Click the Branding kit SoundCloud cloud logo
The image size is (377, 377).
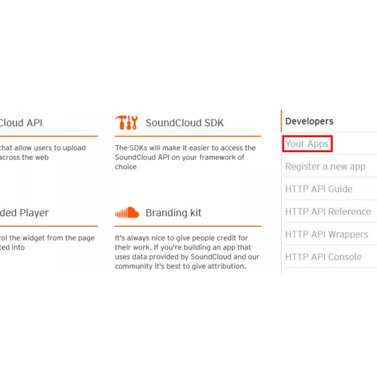pyautogui.click(x=127, y=212)
